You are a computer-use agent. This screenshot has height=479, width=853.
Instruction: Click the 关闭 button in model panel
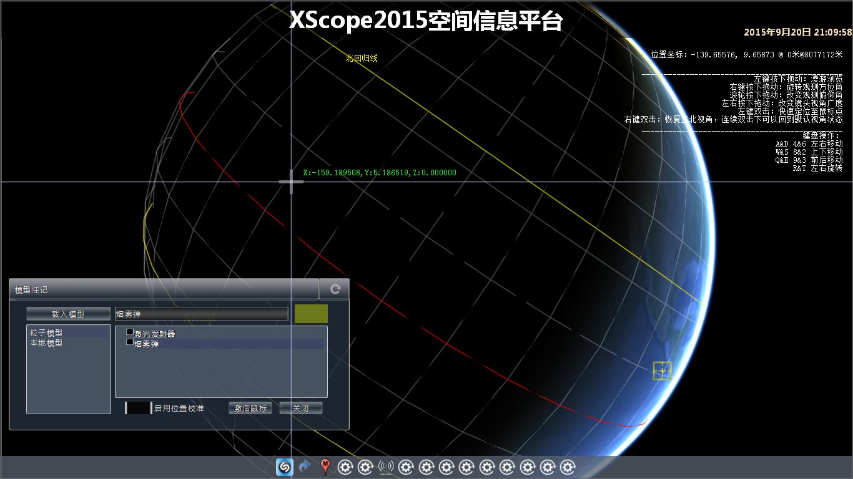point(301,409)
